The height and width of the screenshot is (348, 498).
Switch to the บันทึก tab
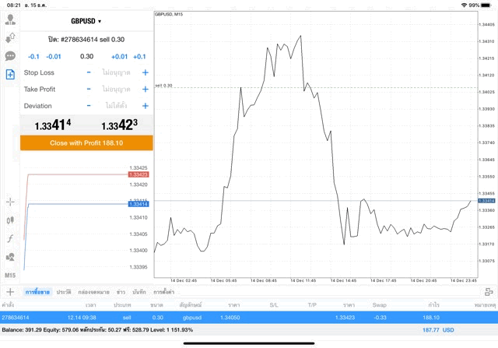[x=139, y=292]
